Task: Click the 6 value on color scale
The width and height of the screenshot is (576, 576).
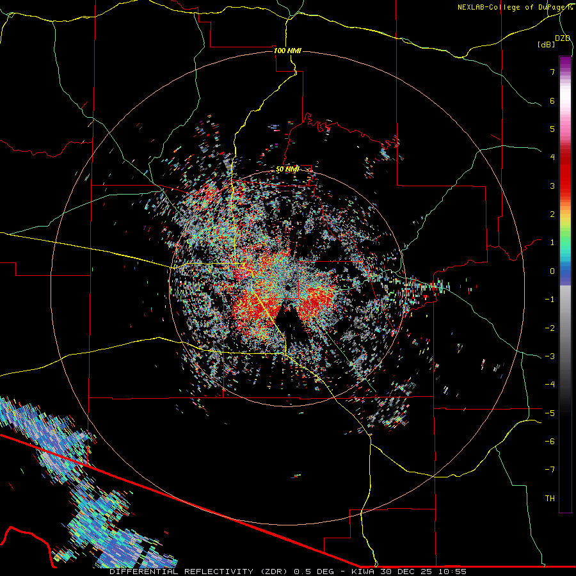Action: [552, 100]
